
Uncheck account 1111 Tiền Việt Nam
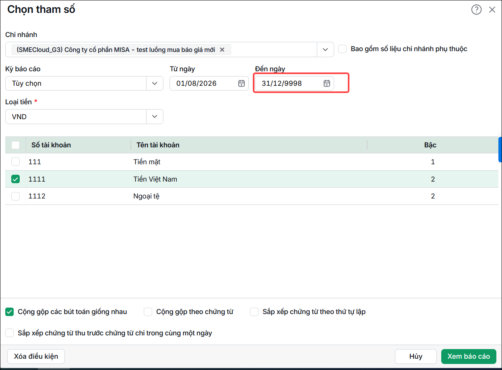click(15, 179)
